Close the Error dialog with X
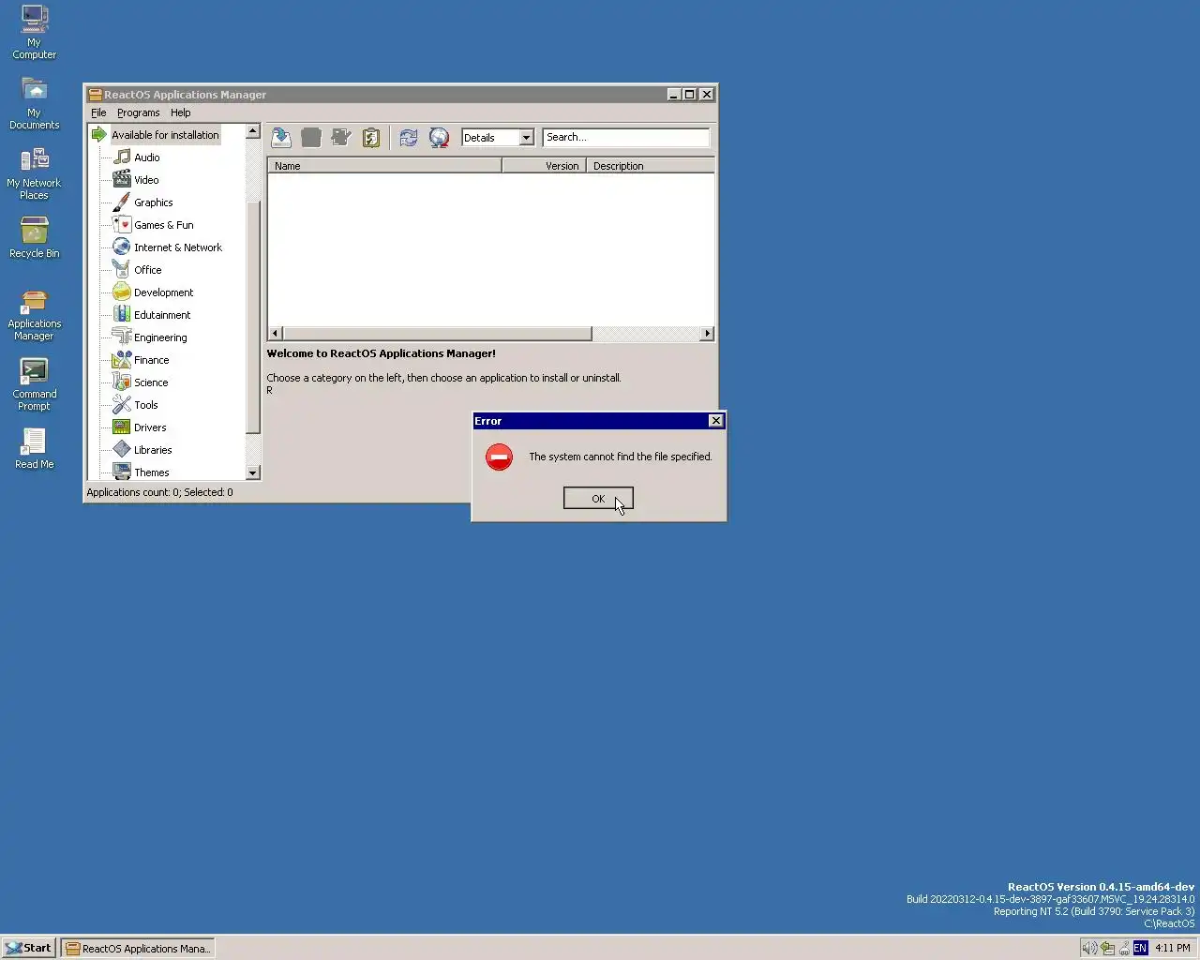 pos(716,421)
